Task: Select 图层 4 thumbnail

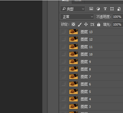Action: pyautogui.click(x=74, y=99)
